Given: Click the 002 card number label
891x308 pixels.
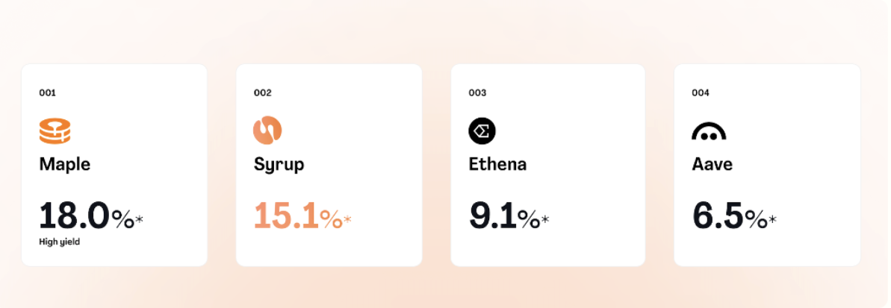Looking at the screenshot, I should click(262, 93).
